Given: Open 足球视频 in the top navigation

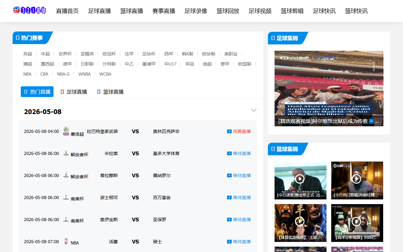Looking at the screenshot, I should (x=260, y=11).
